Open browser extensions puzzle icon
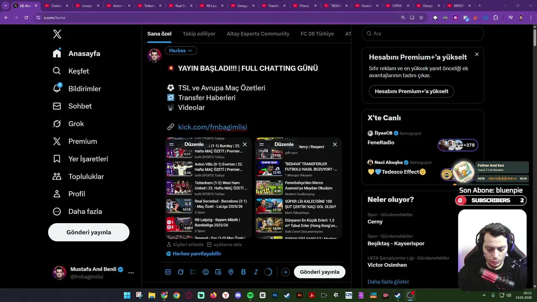This screenshot has height=302, width=537. pyautogui.click(x=496, y=18)
